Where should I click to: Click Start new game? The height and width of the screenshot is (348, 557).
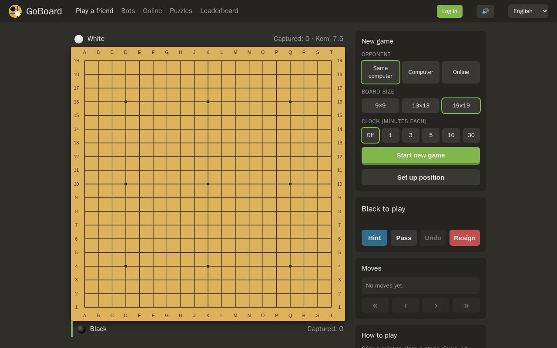(421, 156)
